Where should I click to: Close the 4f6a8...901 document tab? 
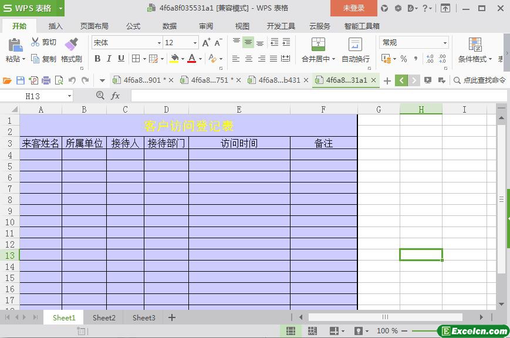(x=171, y=80)
